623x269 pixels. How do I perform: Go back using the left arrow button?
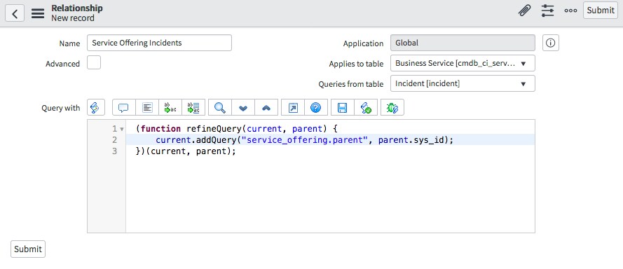click(x=15, y=13)
